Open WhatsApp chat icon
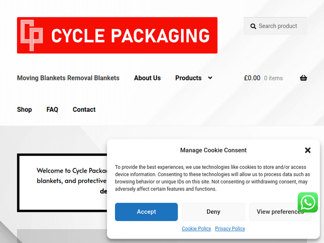 click(308, 202)
